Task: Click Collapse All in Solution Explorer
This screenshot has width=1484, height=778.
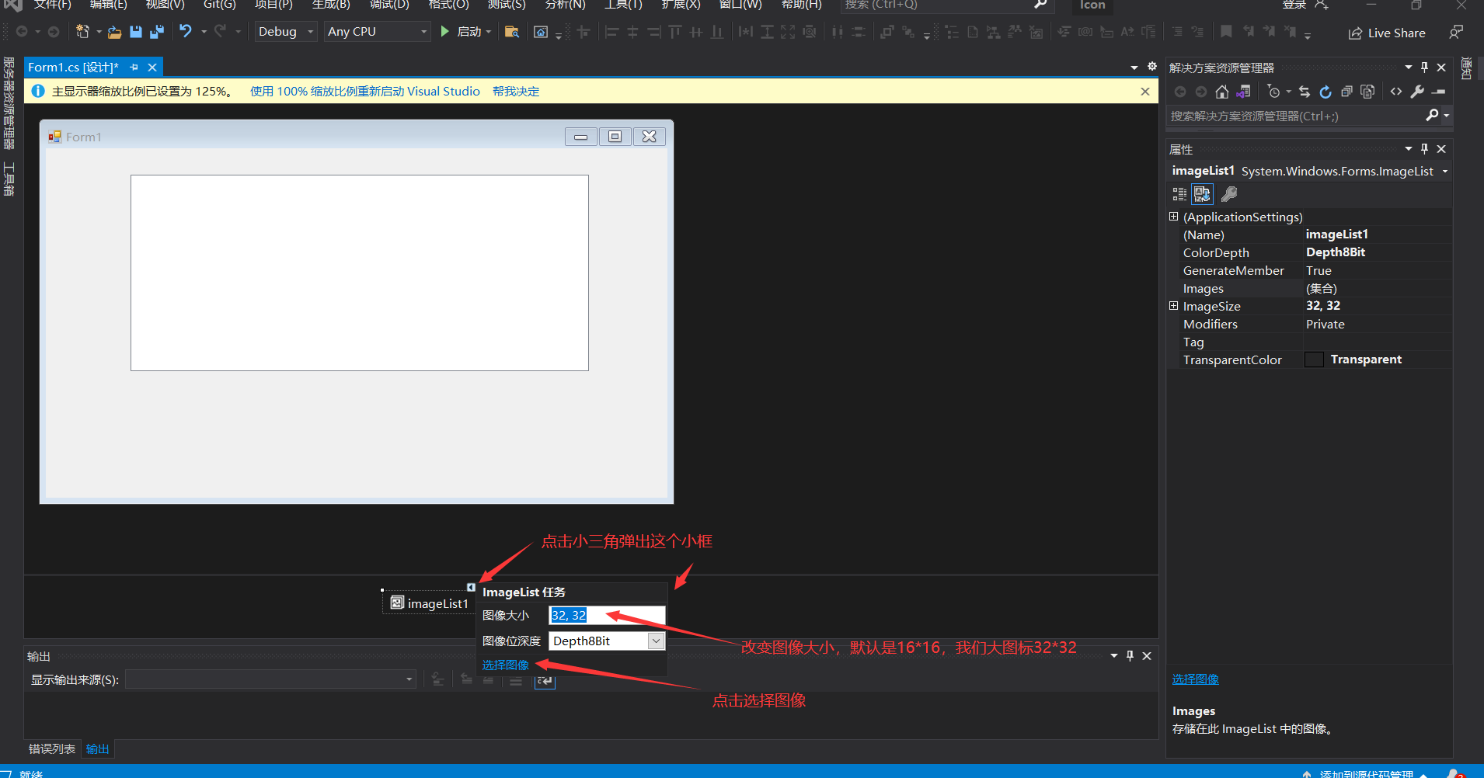Action: coord(1346,92)
